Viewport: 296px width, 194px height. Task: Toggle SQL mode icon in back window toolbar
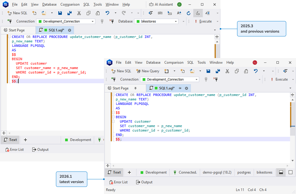click(198, 13)
